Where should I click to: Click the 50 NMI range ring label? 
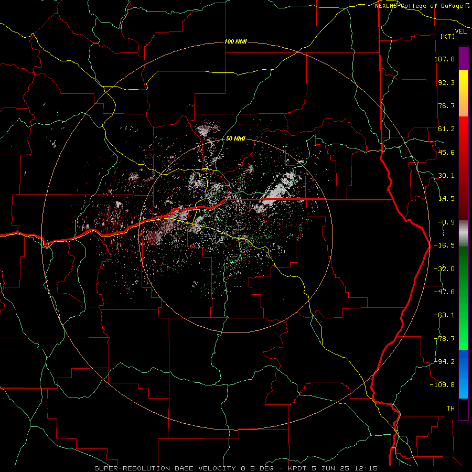(235, 138)
